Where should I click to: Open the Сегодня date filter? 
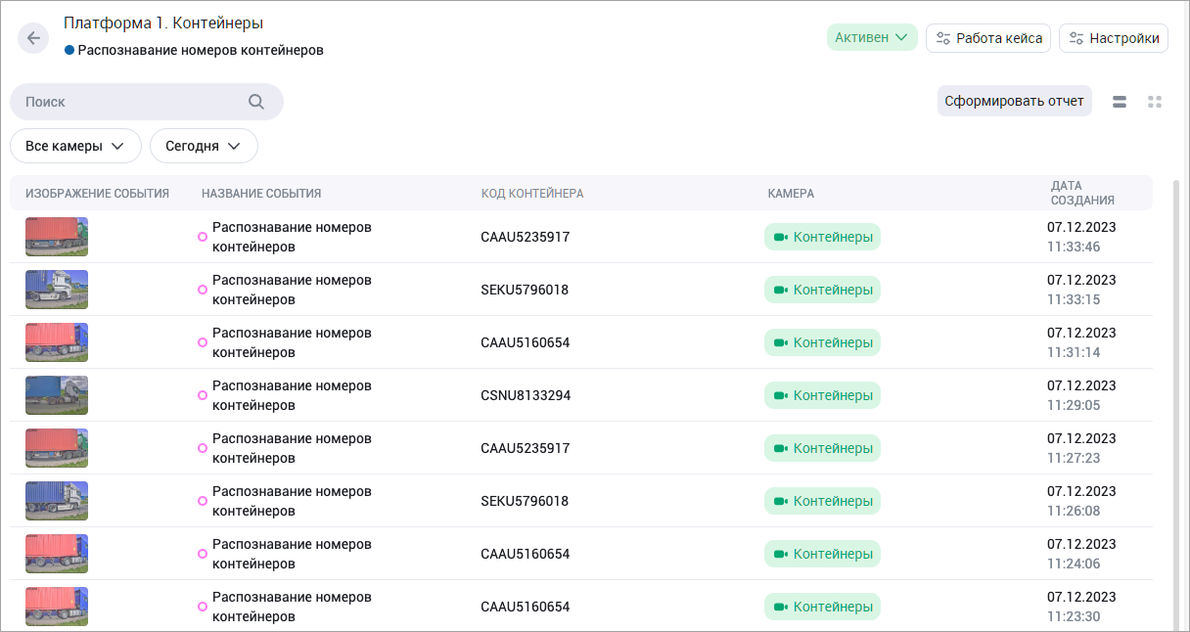pos(204,146)
